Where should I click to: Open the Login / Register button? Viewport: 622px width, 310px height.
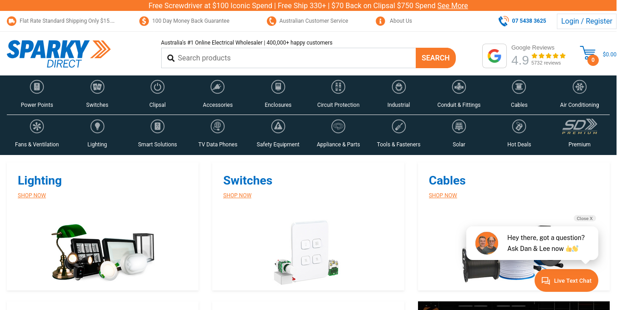pyautogui.click(x=586, y=21)
